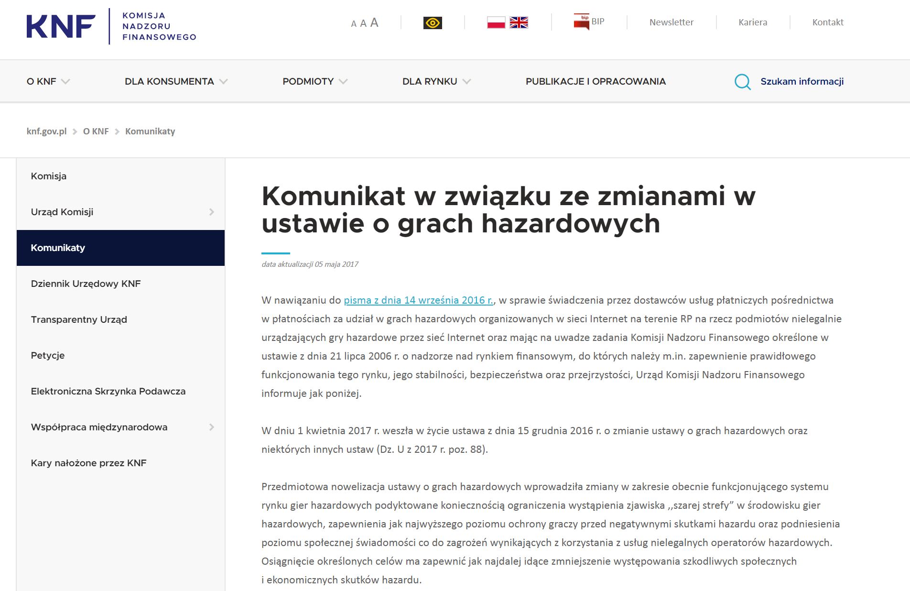Toggle high-contrast mode with the yellow eye icon
The image size is (910, 591).
click(x=433, y=23)
